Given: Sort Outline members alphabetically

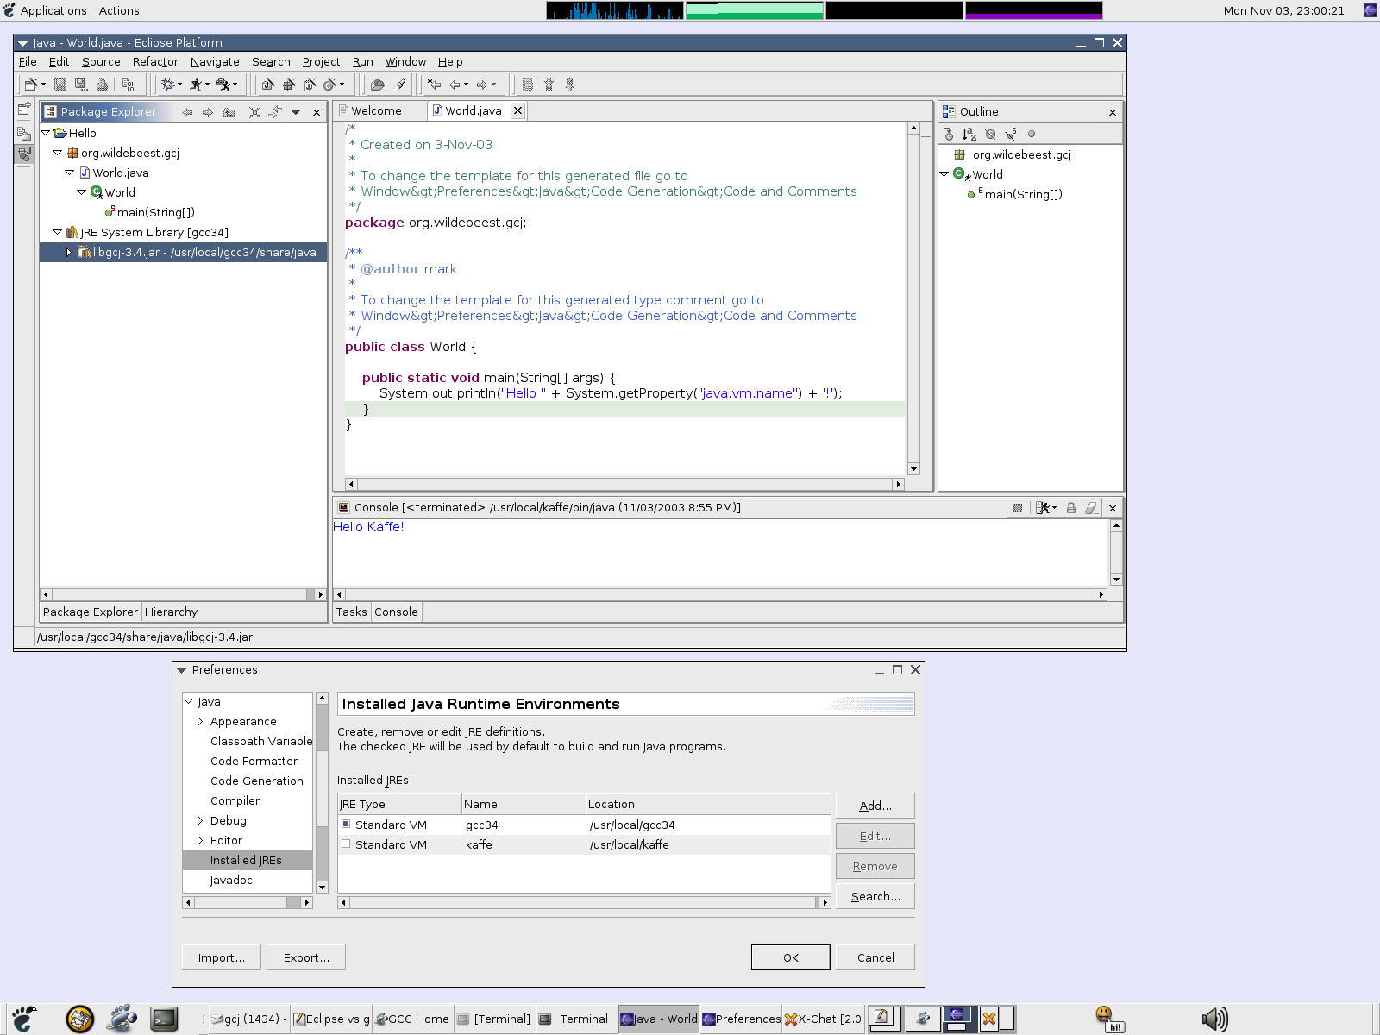Looking at the screenshot, I should pyautogui.click(x=969, y=134).
